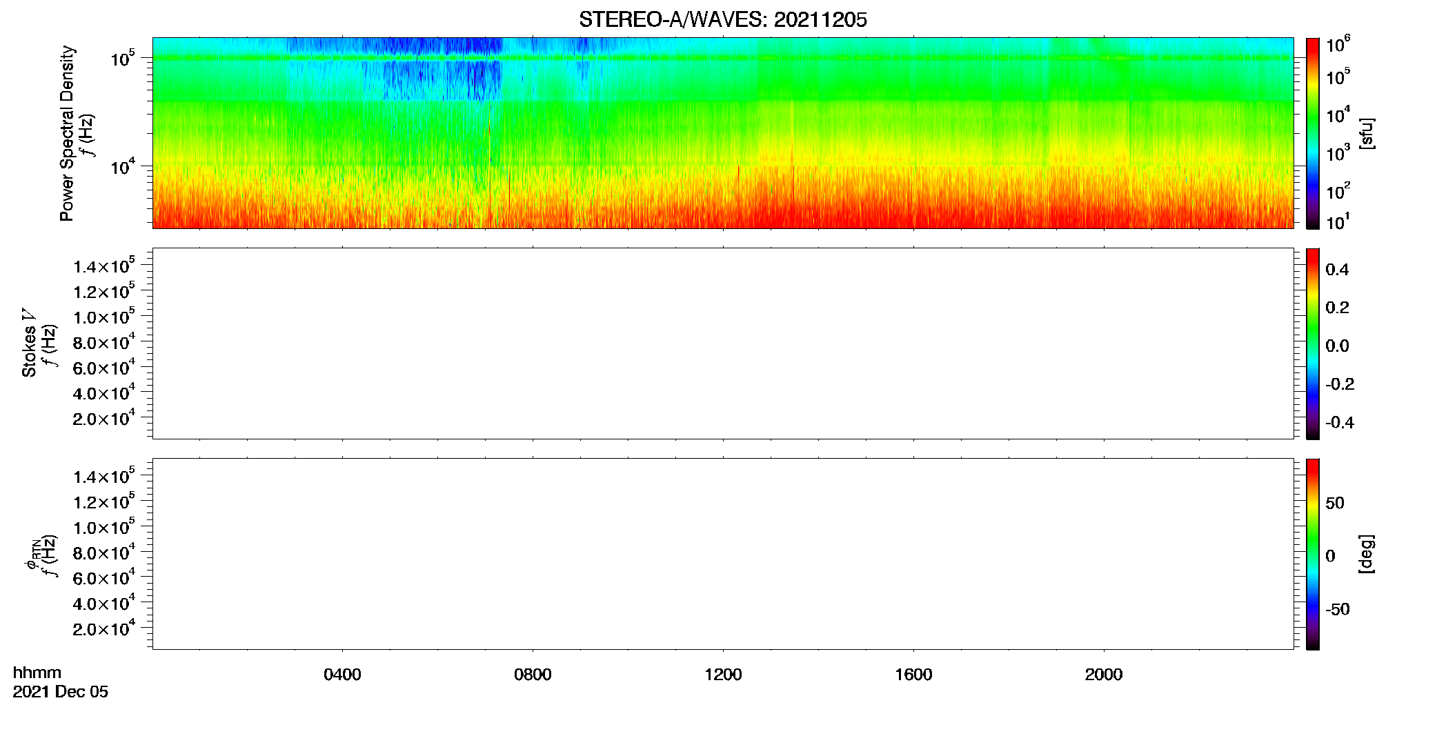This screenshot has width=1446, height=745.
Task: Click the empty Stokes V plot panel
Action: click(723, 344)
